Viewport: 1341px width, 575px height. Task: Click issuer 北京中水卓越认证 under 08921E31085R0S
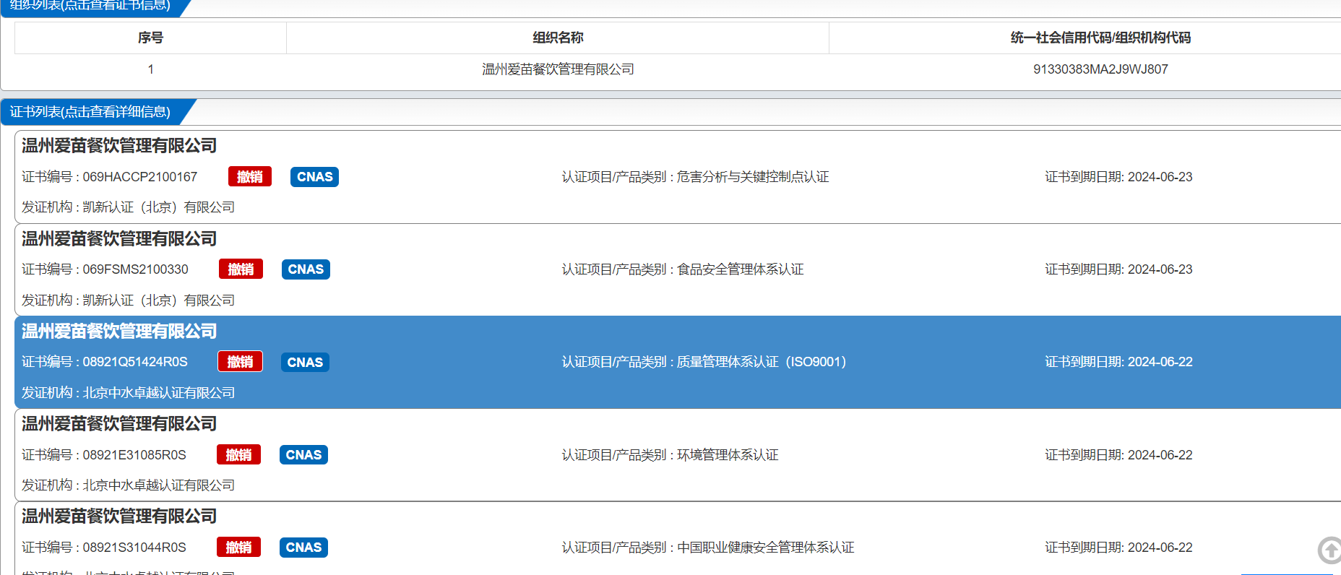coord(159,485)
